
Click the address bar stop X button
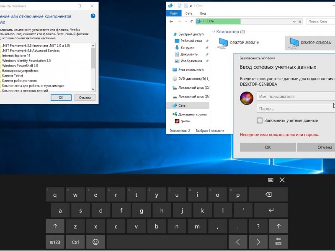click(x=300, y=21)
